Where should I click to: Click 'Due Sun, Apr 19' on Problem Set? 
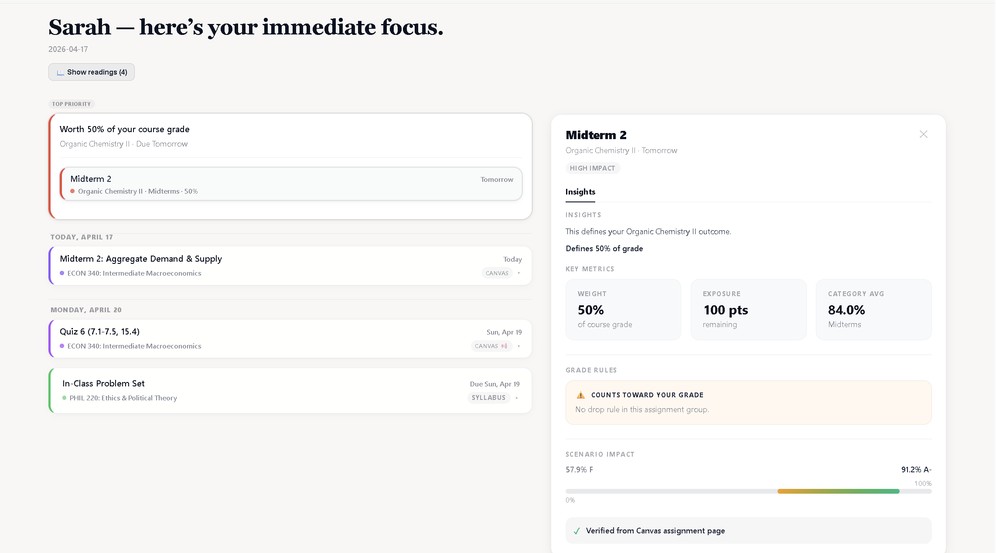[495, 384]
